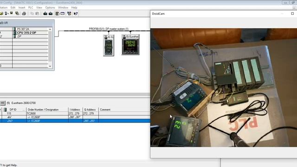Activate the context Help arrow-question icon
This screenshot has width=297, height=167.
click(76, 13)
